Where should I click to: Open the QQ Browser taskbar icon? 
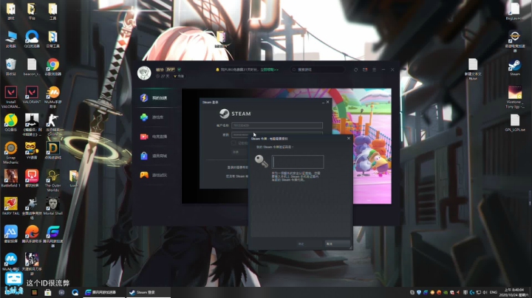tap(75, 292)
